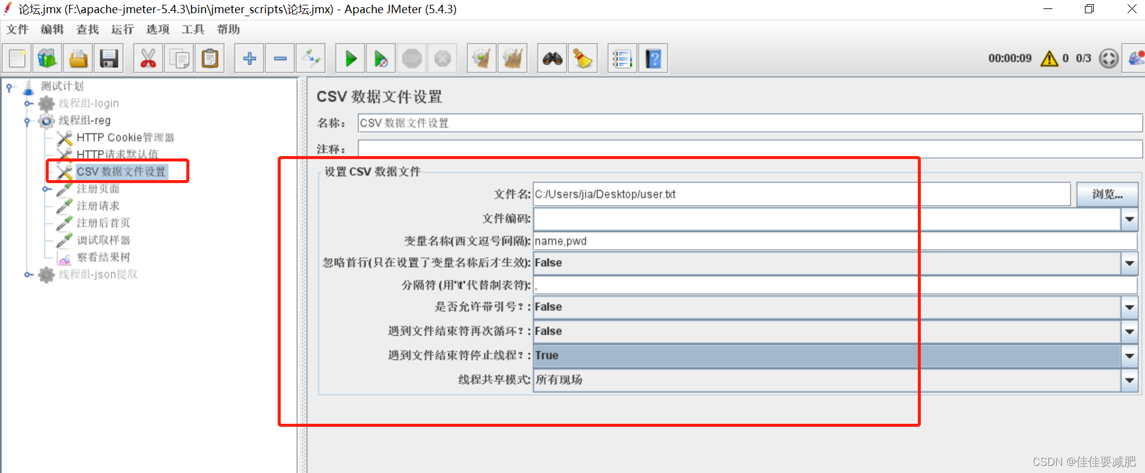Select 注册页面 sampler in the tree
1145x473 pixels.
tap(98, 189)
